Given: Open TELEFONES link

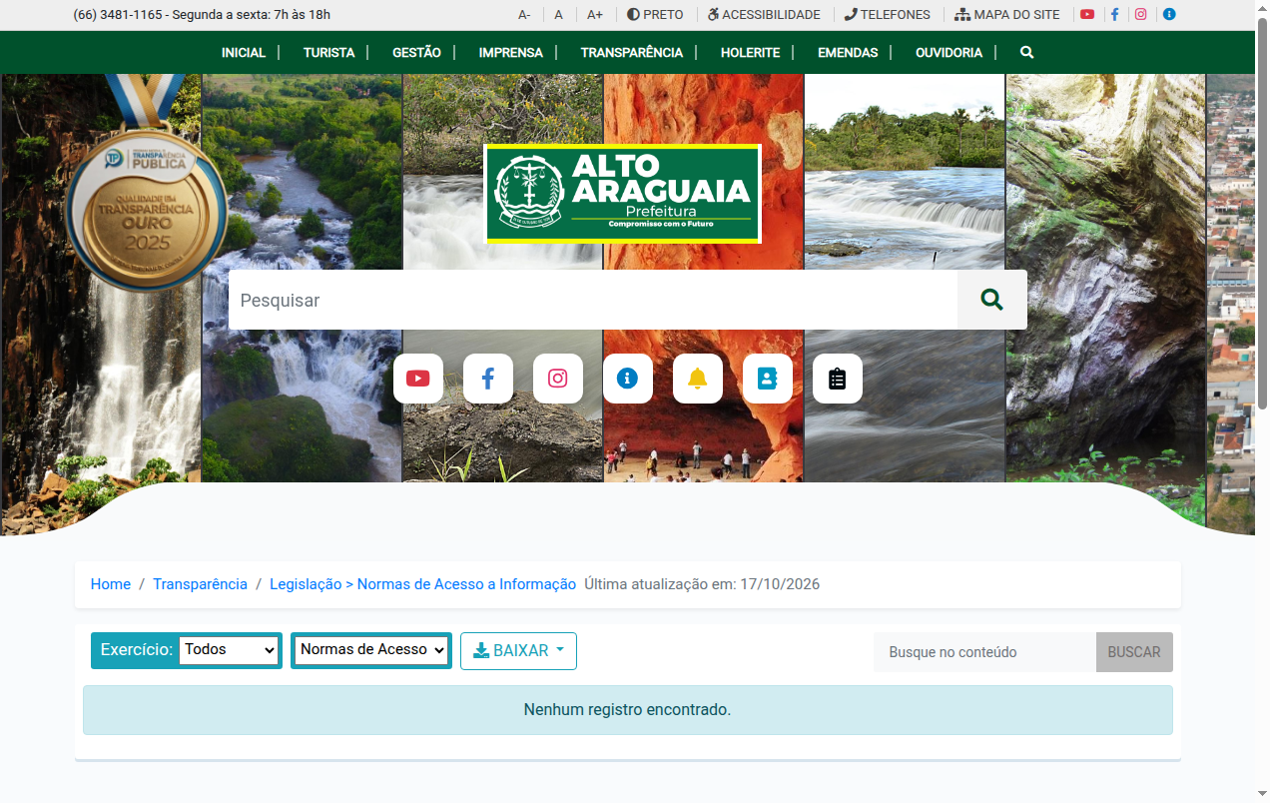Looking at the screenshot, I should [887, 15].
